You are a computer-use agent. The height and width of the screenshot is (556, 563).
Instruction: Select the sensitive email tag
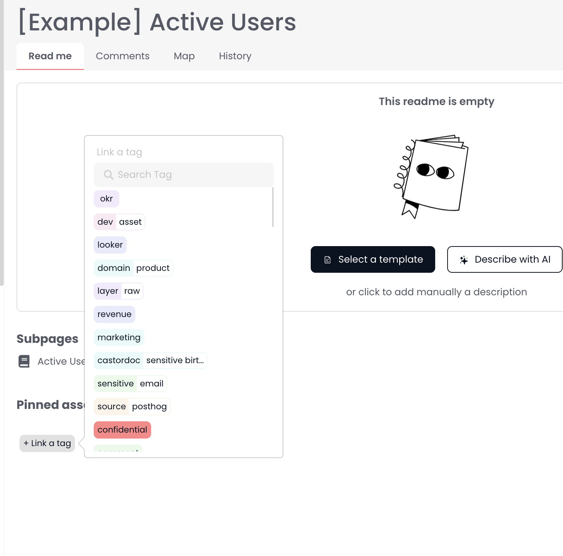130,384
